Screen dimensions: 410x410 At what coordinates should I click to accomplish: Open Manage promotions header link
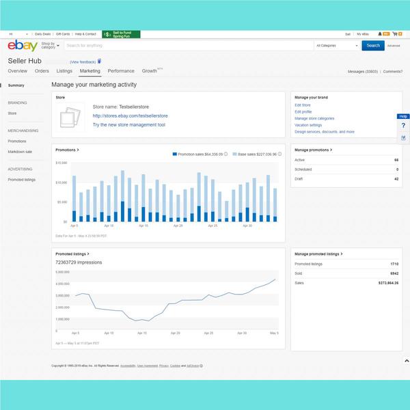(x=313, y=150)
